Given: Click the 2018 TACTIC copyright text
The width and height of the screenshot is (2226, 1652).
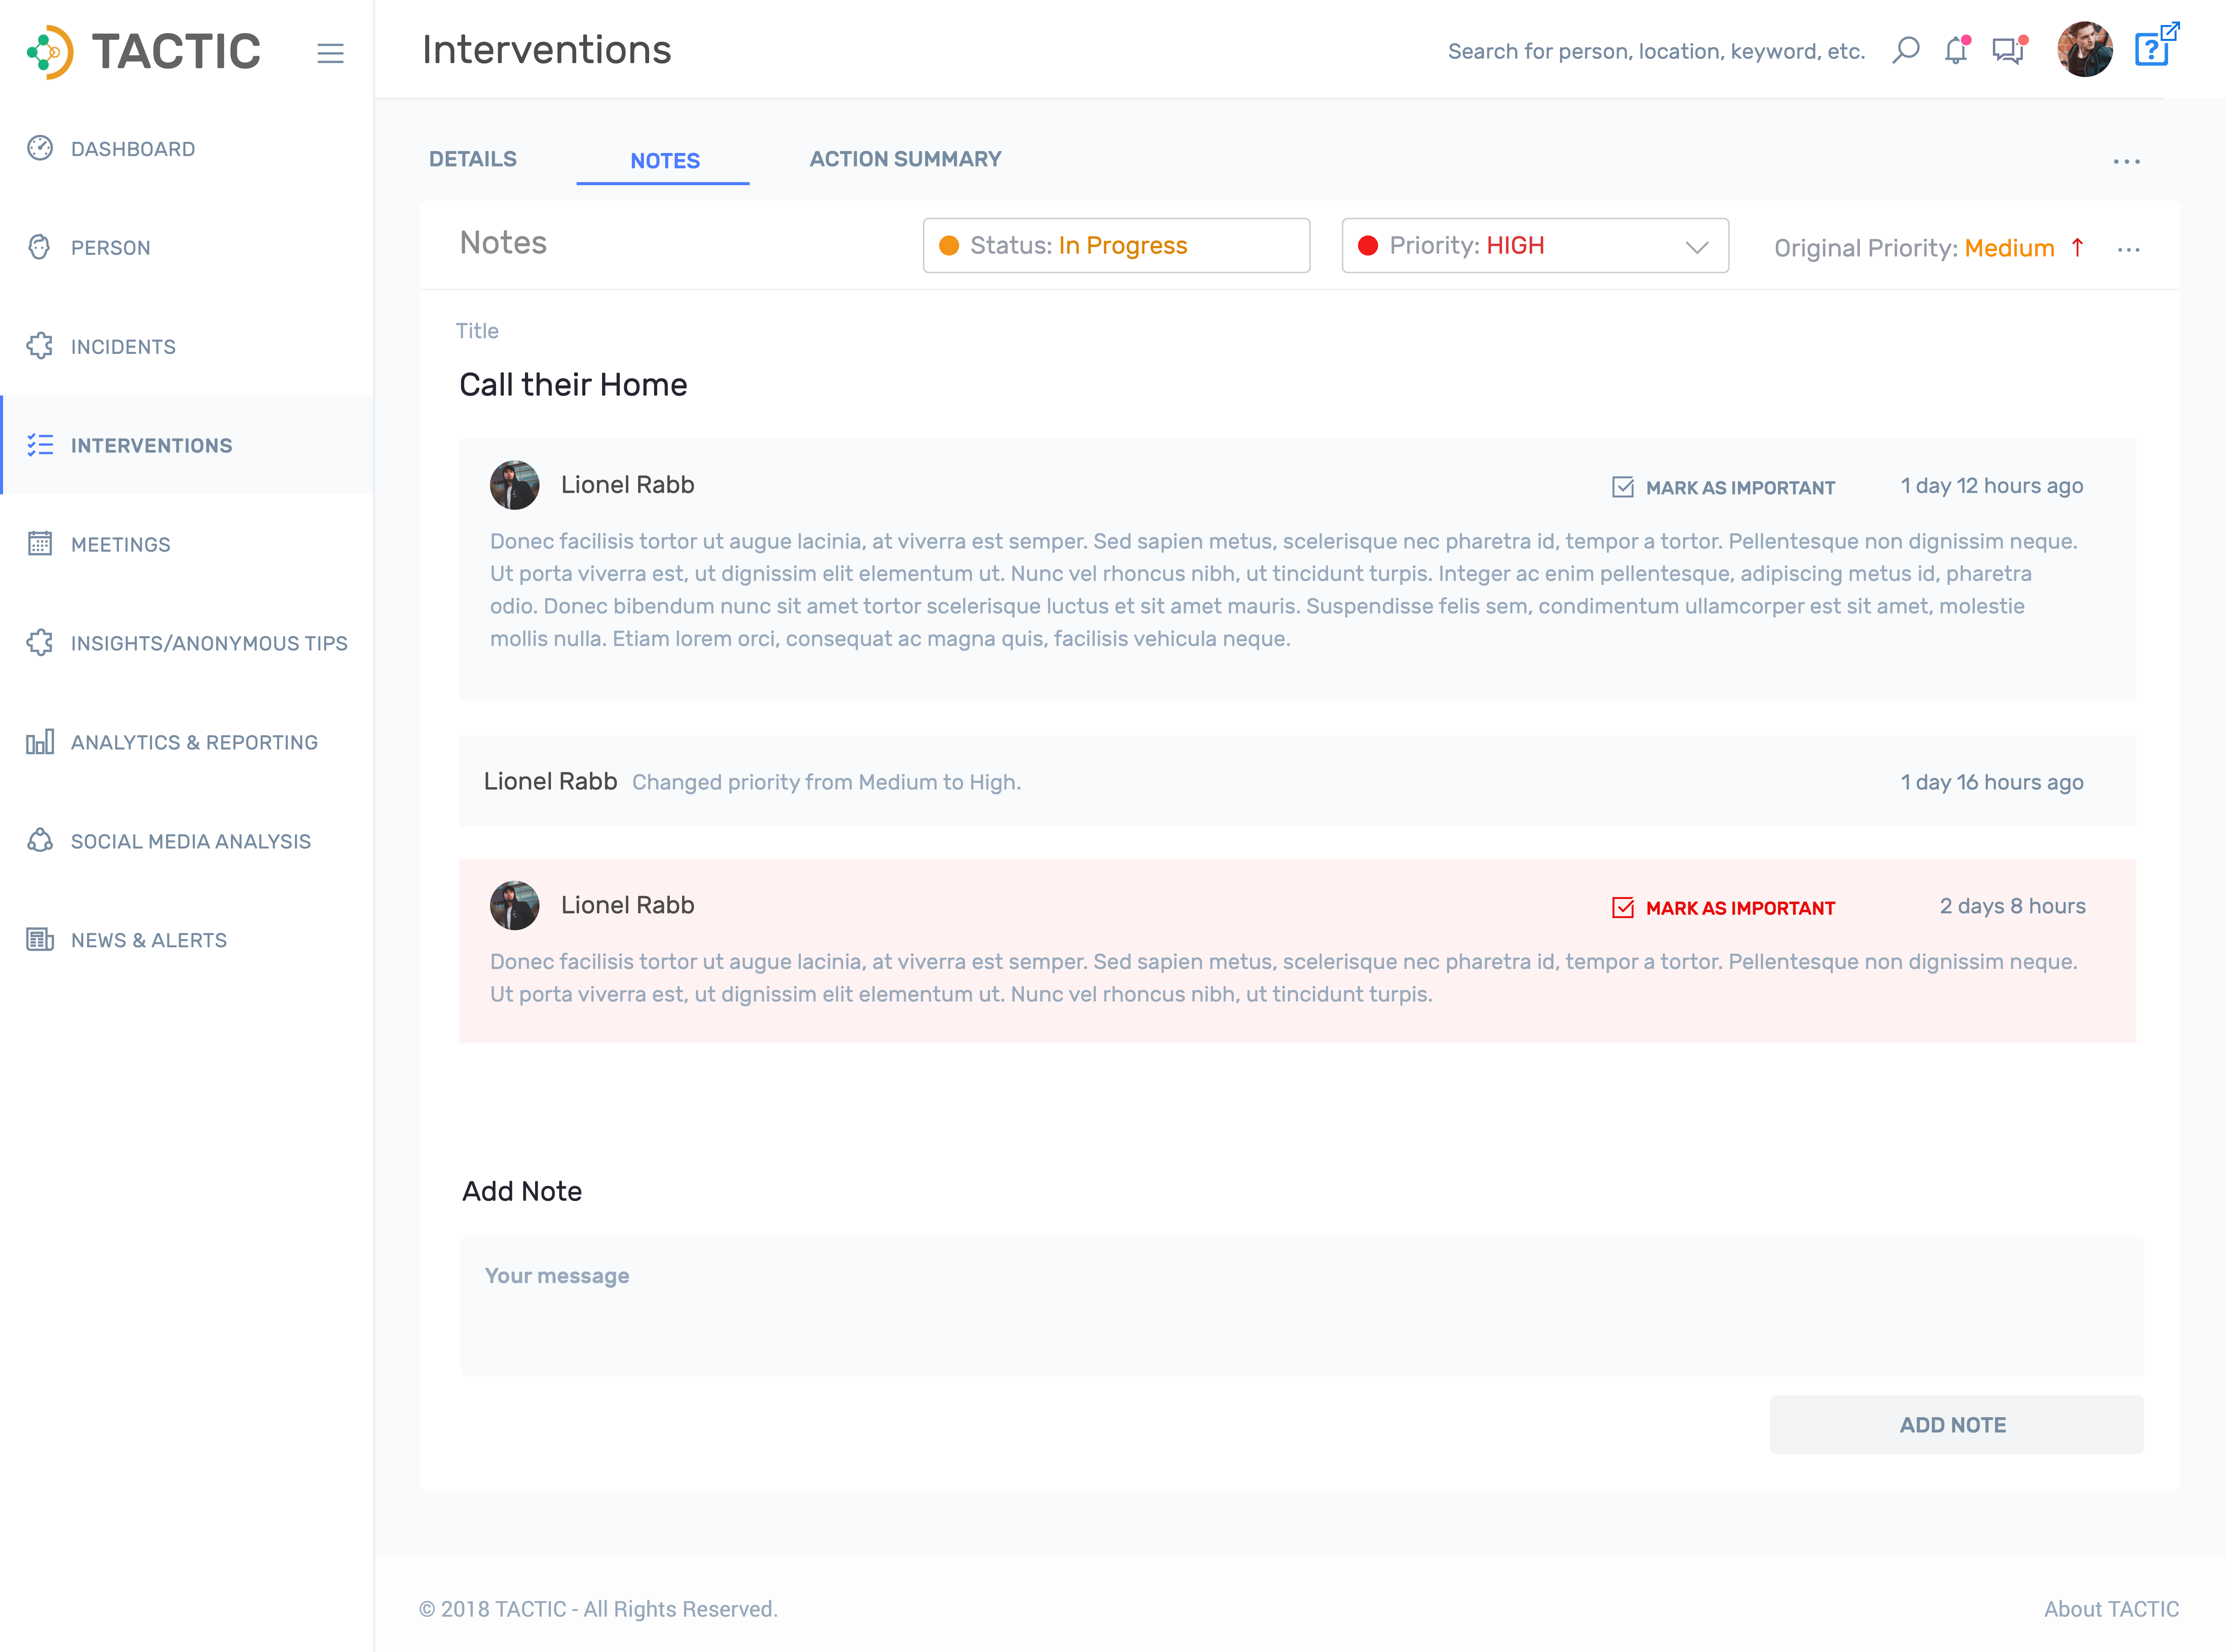Looking at the screenshot, I should 598,1609.
